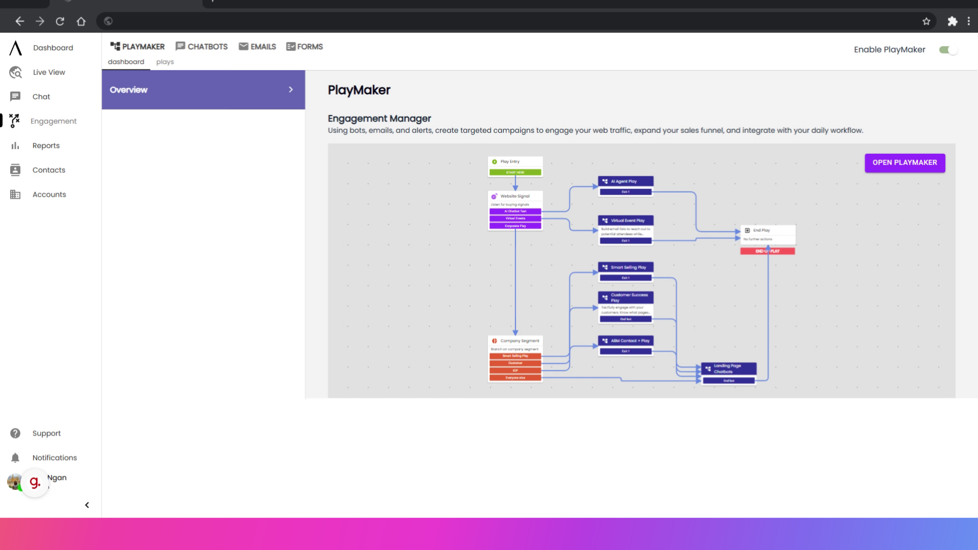The image size is (978, 550).
Task: Click the Engagement Manager heading
Action: [x=379, y=119]
